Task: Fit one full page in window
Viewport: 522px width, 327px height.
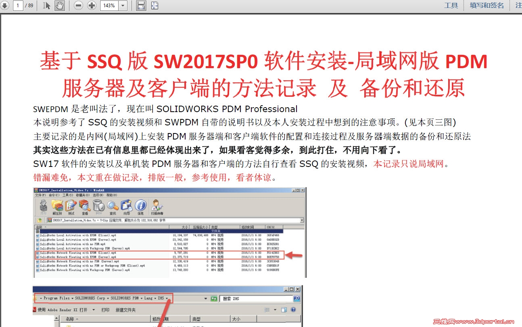Action: point(155,6)
